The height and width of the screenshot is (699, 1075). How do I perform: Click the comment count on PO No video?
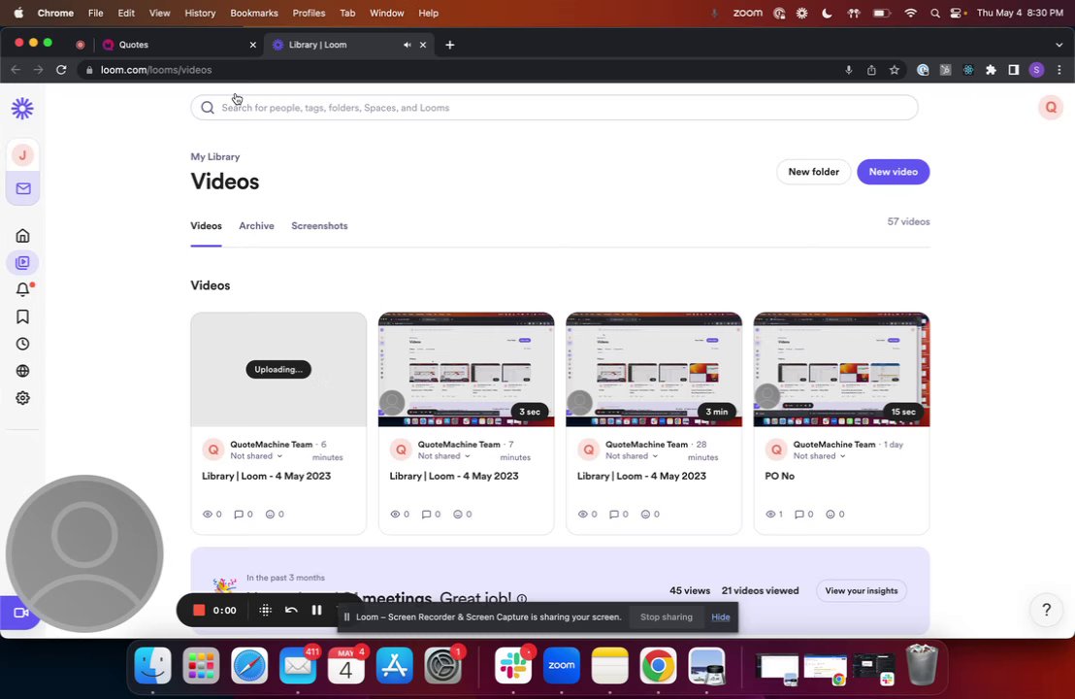[x=803, y=514]
